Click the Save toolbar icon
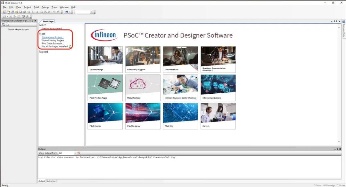This screenshot has width=346, height=187. click(x=21, y=12)
